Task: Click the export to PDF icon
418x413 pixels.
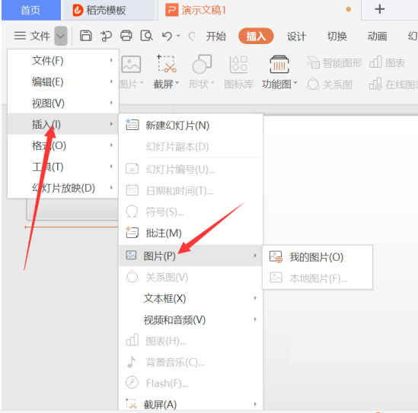Action: (106, 36)
